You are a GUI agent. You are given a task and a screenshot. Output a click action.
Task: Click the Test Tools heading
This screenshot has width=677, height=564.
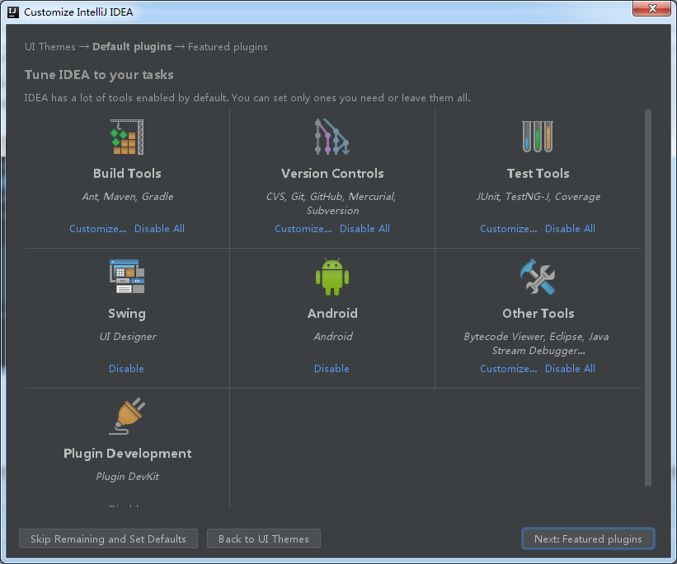pos(538,174)
